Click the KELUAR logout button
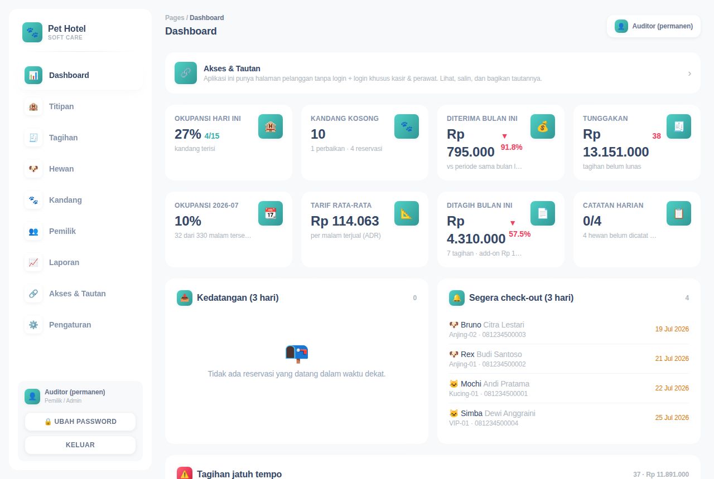Screen dimensions: 714x479 click(x=80, y=445)
